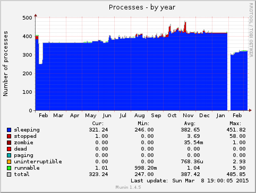Click the 300 y-axis tick label
The width and height of the screenshot is (256, 193).
pos(28,55)
